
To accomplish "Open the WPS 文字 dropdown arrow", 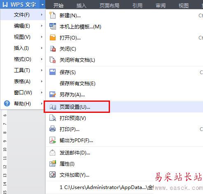I will point(42,5).
